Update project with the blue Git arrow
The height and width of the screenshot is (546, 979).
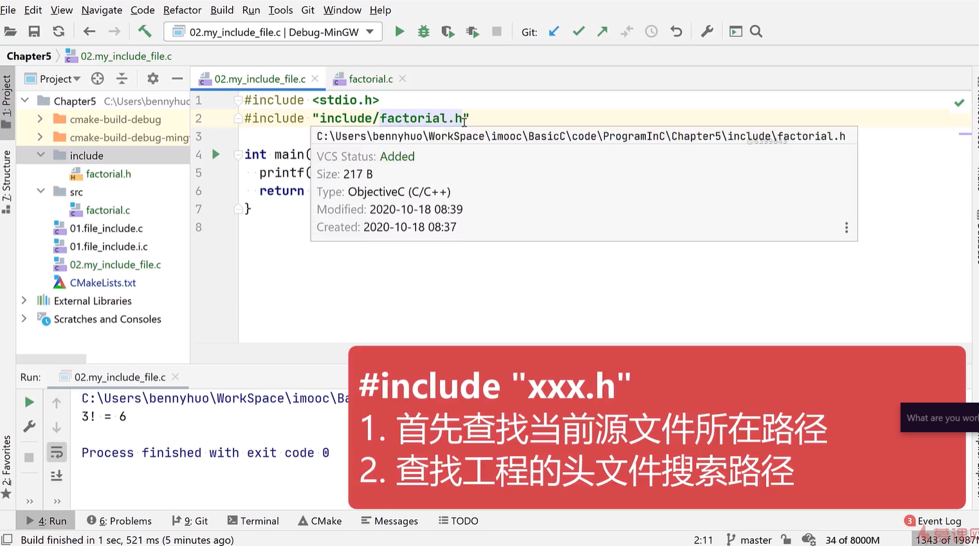click(554, 32)
